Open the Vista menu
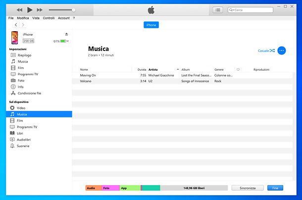The image size is (302, 200). point(36,18)
